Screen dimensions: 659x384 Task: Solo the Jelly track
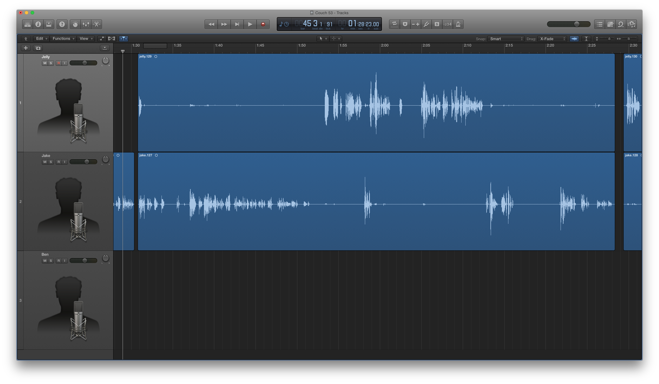[x=51, y=63]
